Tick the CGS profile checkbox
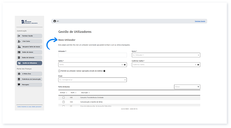 (x=64, y=102)
